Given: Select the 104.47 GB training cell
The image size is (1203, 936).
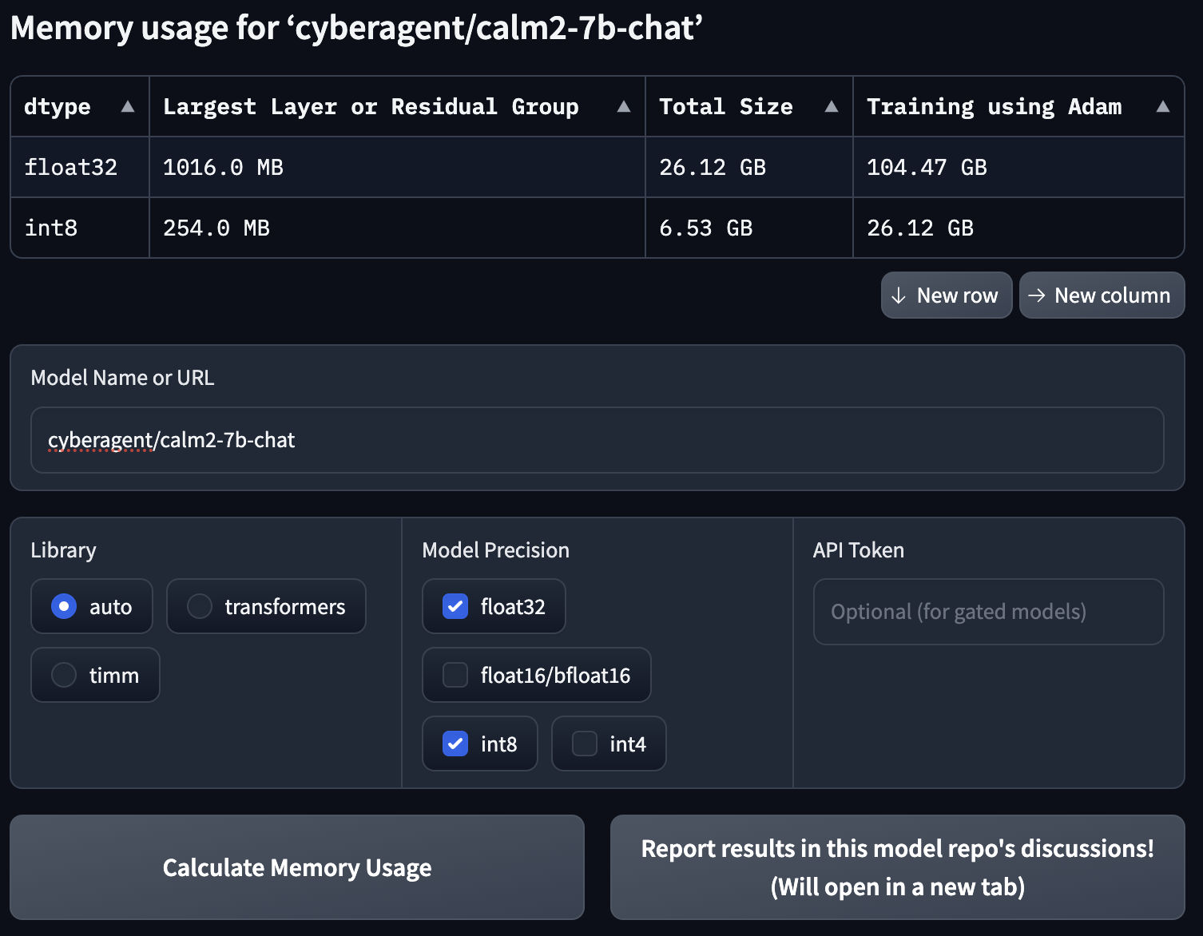Looking at the screenshot, I should 1018,167.
